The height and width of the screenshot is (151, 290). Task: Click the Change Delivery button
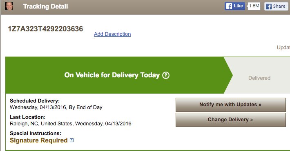pyautogui.click(x=231, y=120)
